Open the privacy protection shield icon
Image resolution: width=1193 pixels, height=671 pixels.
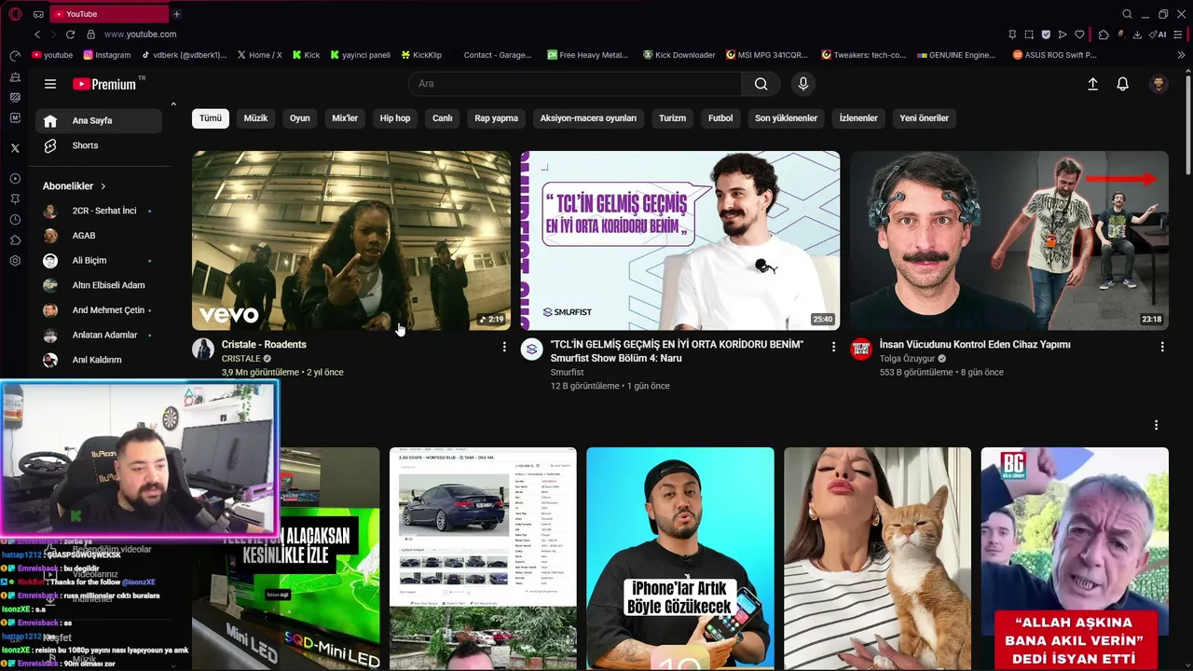point(1046,34)
